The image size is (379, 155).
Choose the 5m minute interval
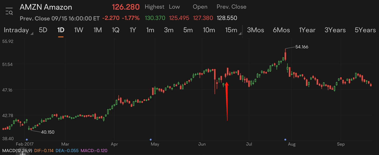click(188, 30)
